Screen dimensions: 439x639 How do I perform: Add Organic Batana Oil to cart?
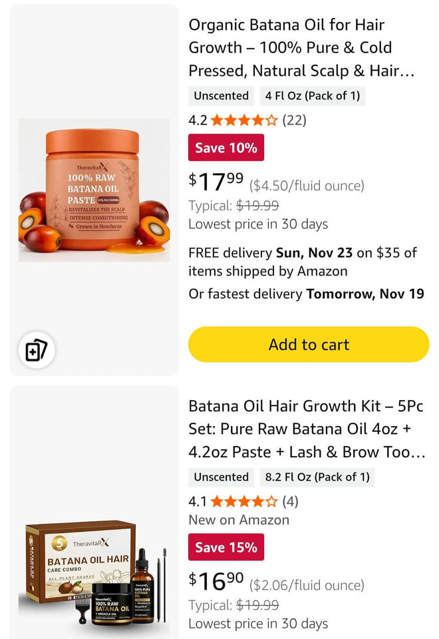[x=309, y=344]
